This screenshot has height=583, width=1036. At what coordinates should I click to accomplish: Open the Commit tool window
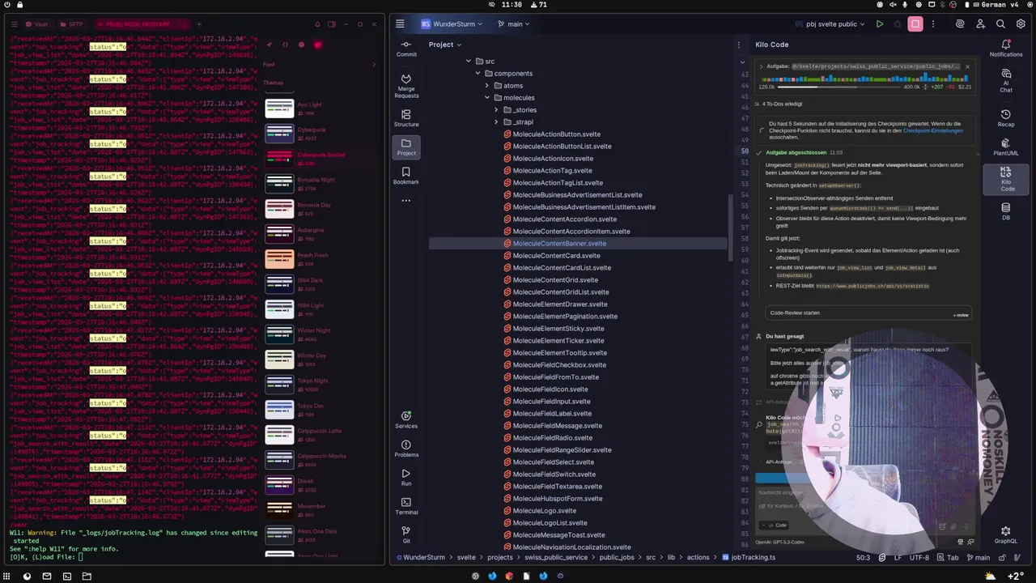click(406, 49)
